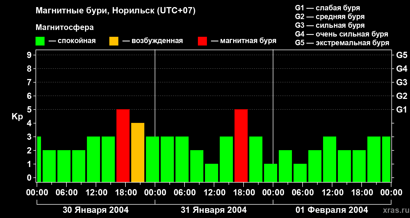The image size is (410, 218).
Task: Click the 'G5' label on the right axis
Action: click(402, 55)
